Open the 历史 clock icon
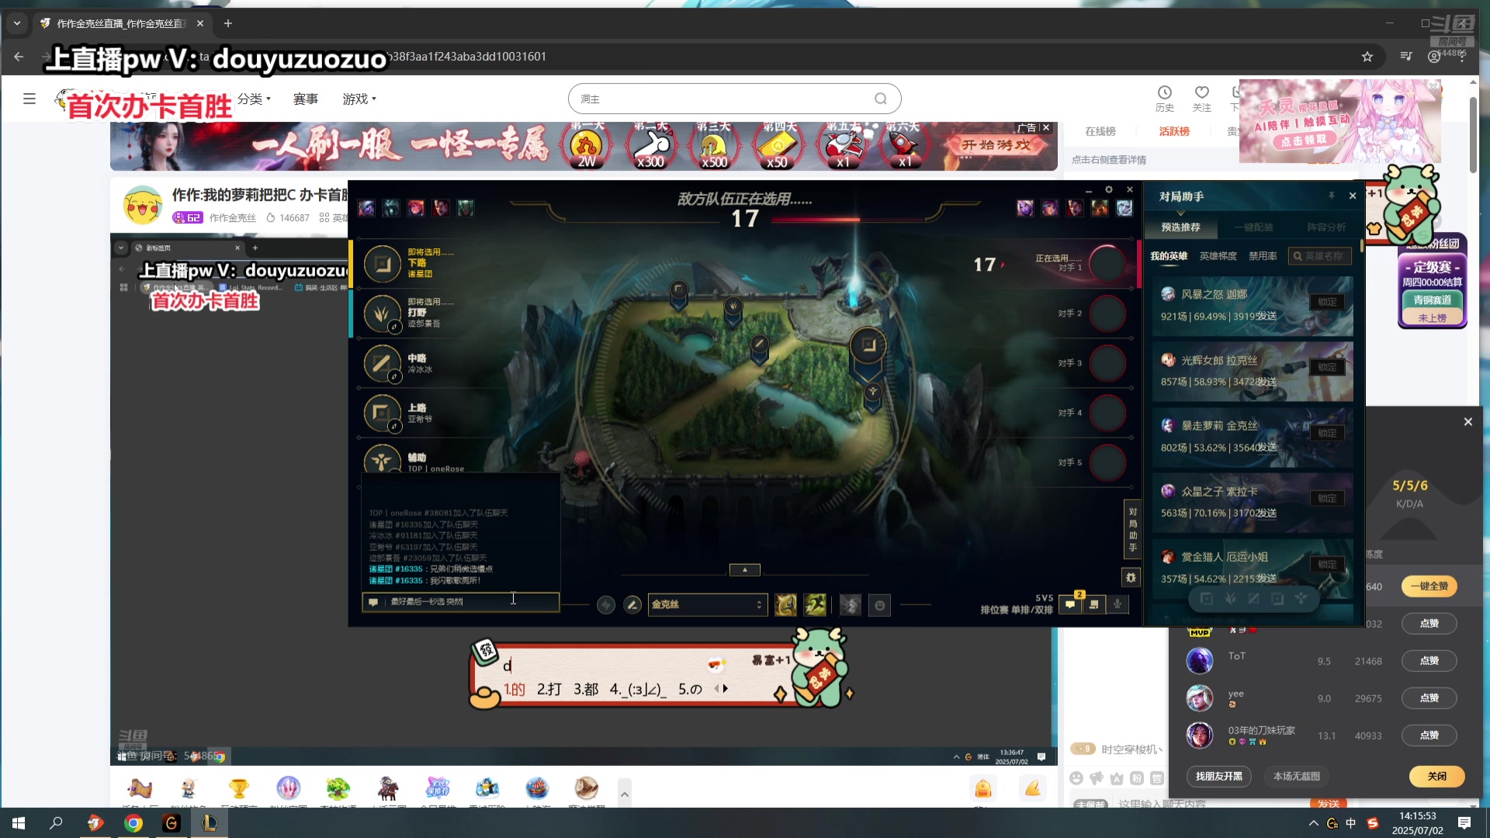Viewport: 1490px width, 838px height. tap(1164, 99)
